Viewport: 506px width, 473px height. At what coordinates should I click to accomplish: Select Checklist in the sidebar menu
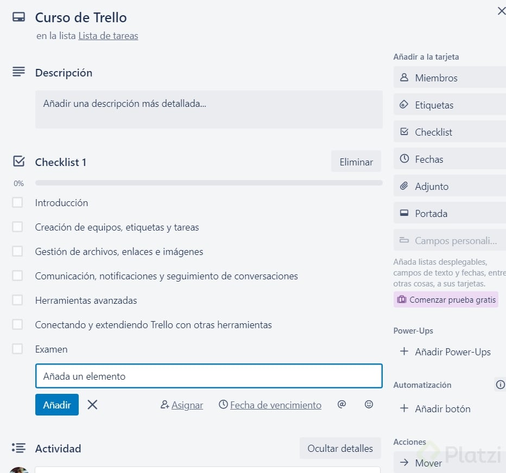[450, 132]
